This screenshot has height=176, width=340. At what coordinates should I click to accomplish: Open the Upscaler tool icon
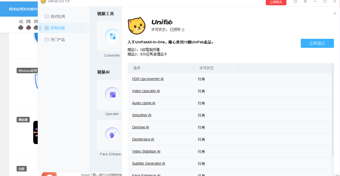112,95
